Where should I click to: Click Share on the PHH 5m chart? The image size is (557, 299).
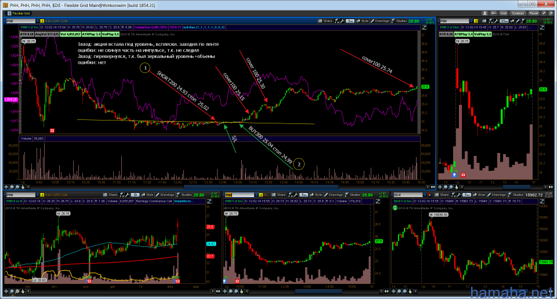(278, 195)
